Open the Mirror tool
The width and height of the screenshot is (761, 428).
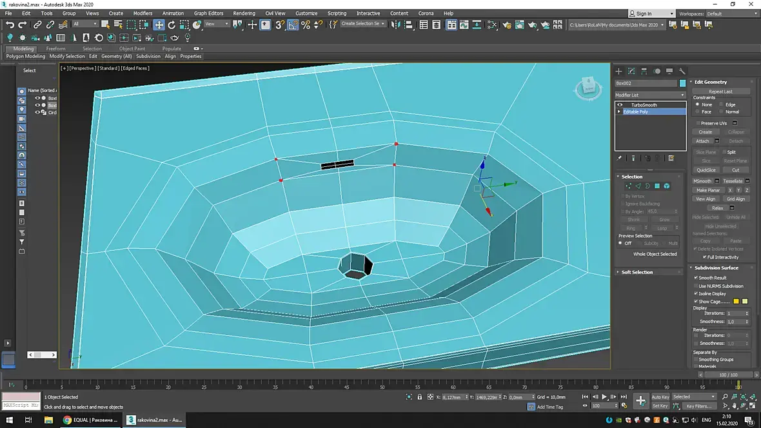395,24
